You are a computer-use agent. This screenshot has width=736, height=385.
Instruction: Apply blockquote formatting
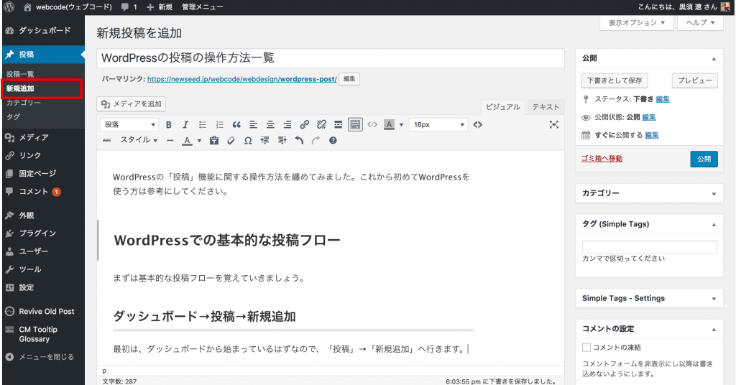(236, 125)
